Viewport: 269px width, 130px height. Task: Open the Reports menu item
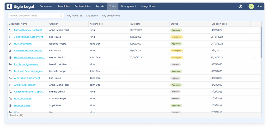[100, 6]
